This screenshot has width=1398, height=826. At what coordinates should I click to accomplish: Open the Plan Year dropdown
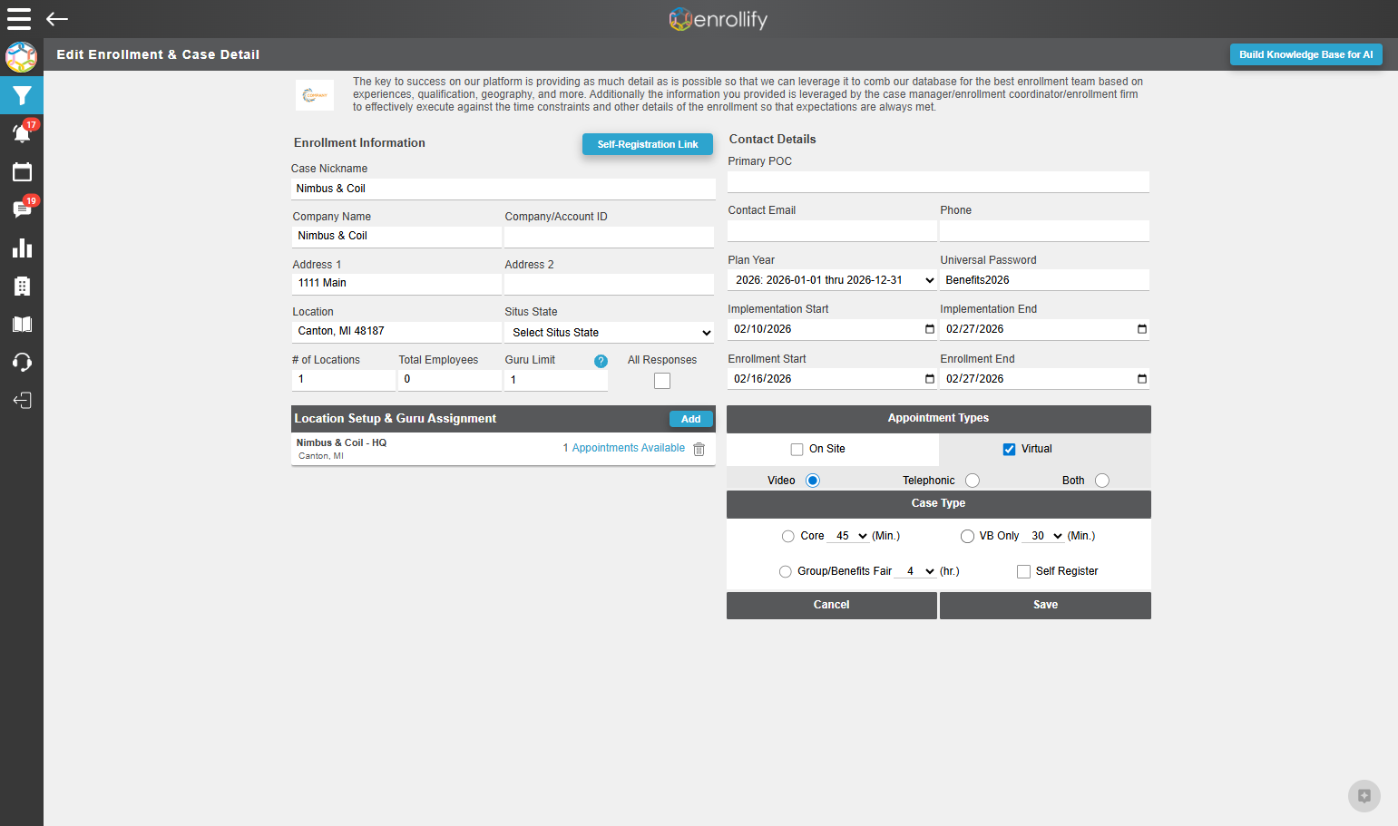coord(832,280)
